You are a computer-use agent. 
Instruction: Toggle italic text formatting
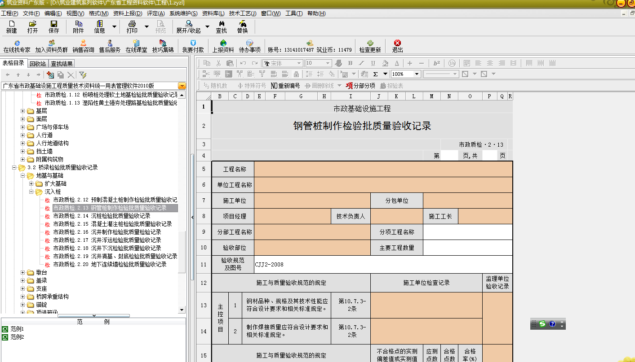point(362,63)
